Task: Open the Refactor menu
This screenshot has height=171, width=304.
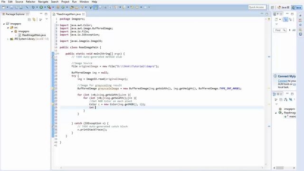Action: pos(30,2)
